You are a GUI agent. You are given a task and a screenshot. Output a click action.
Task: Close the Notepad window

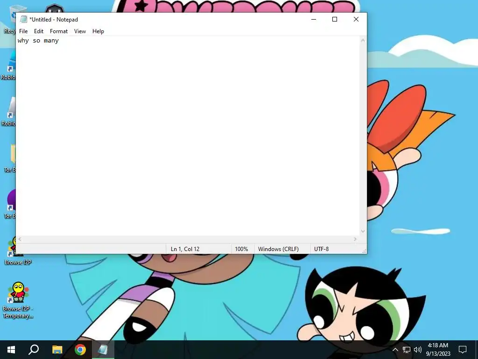tap(356, 19)
